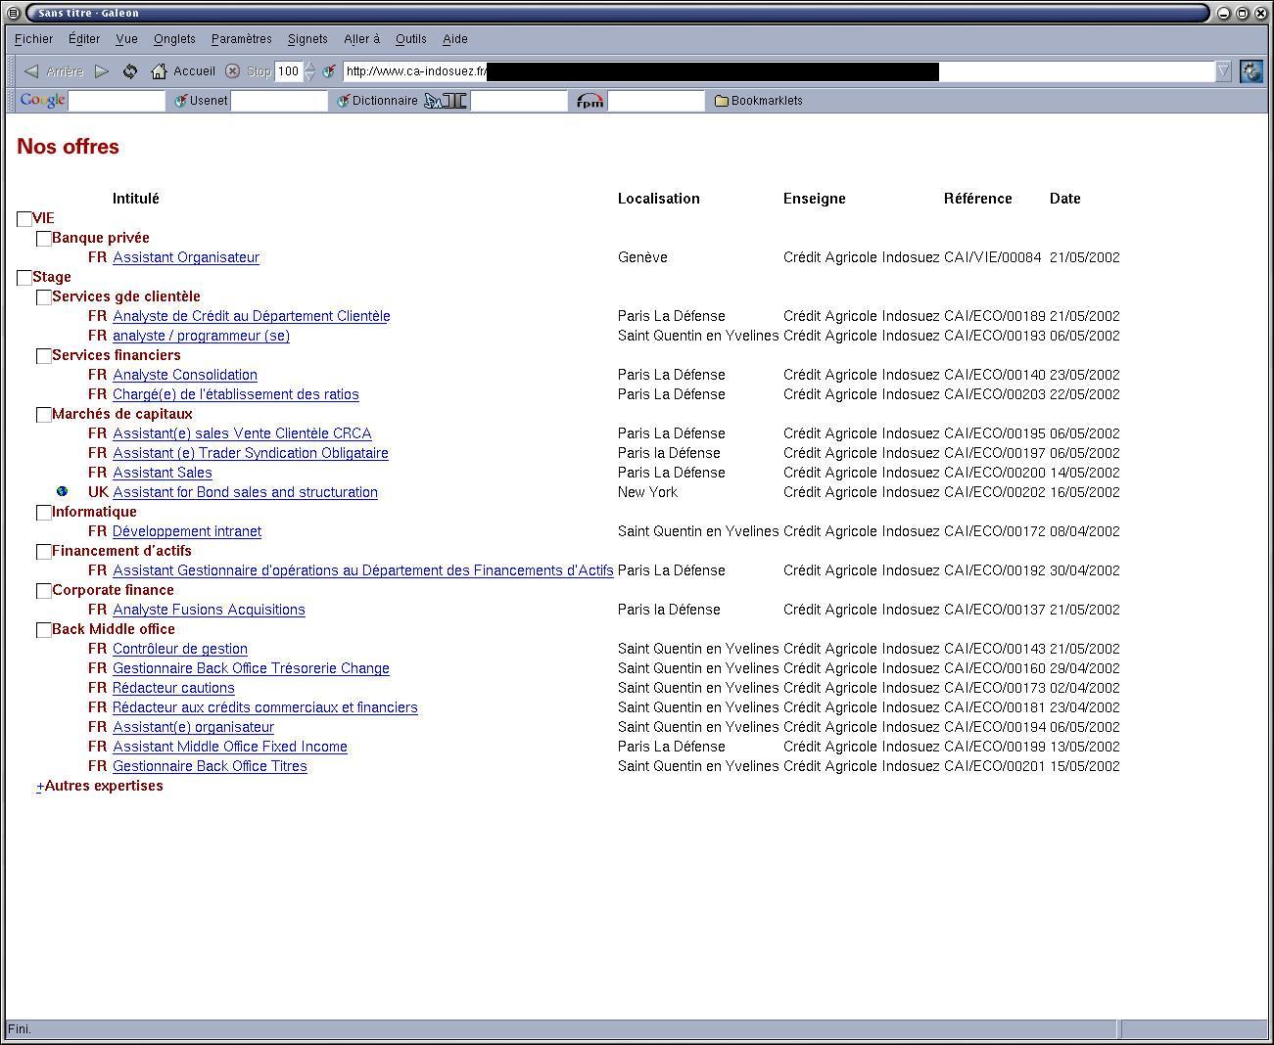Open the Rédacteur cautions link
This screenshot has width=1274, height=1045.
coord(173,688)
